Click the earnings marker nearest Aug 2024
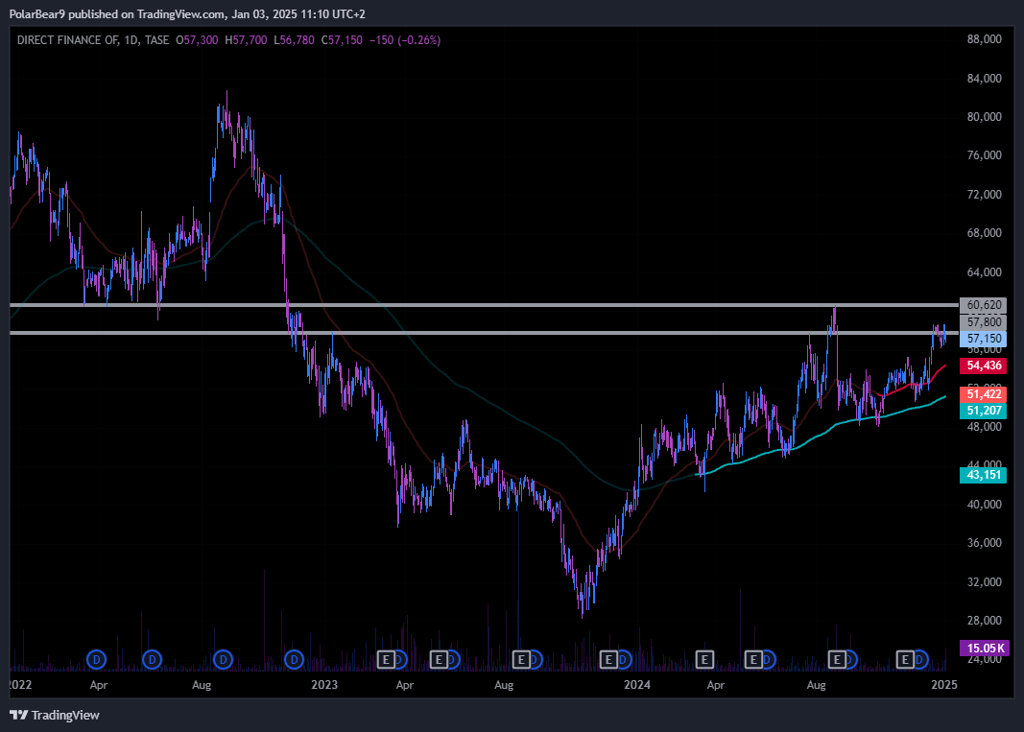 (838, 659)
